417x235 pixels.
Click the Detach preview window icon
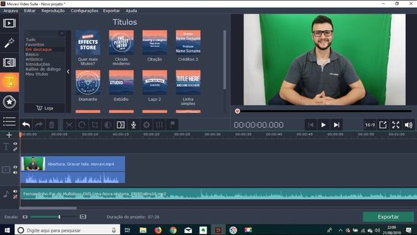[383, 125]
